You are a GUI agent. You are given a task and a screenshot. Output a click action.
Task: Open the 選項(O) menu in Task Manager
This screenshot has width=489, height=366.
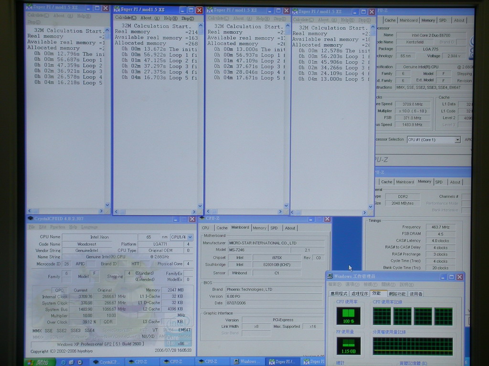(x=352, y=285)
